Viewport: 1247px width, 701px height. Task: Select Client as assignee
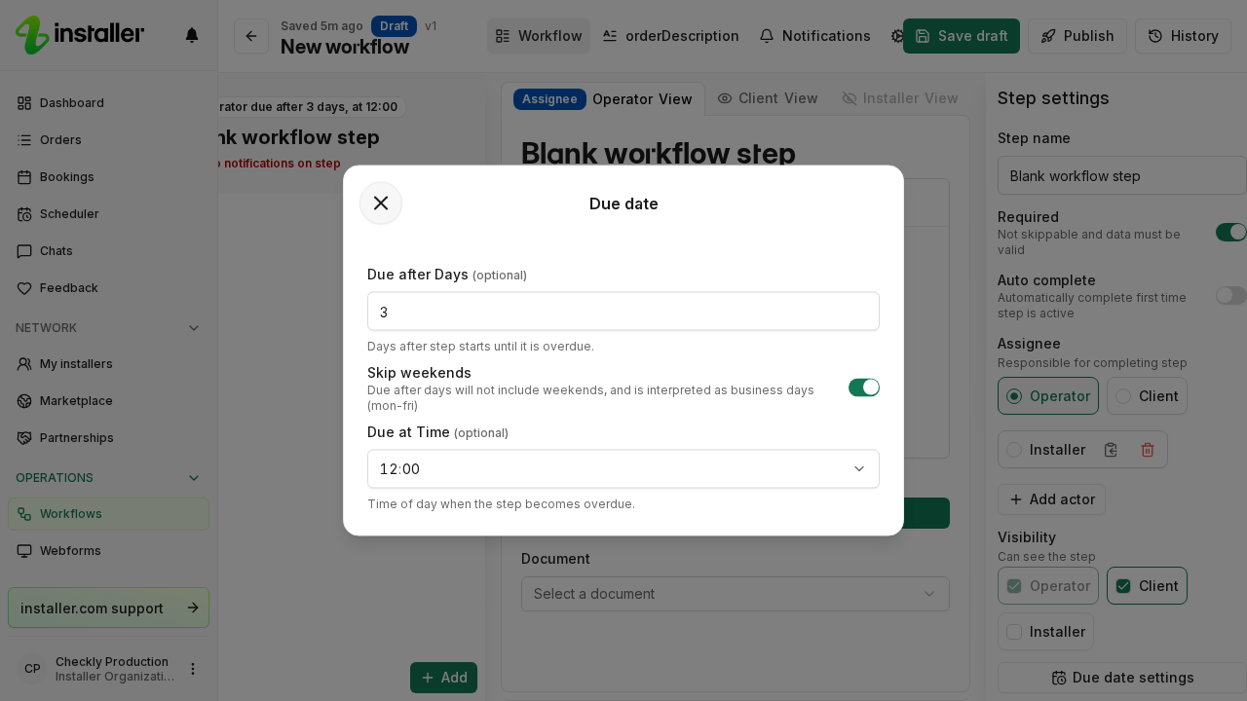click(1147, 396)
